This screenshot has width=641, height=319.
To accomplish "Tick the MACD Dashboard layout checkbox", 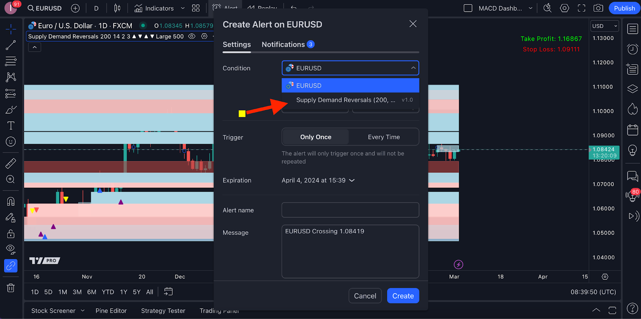I will 468,8.
